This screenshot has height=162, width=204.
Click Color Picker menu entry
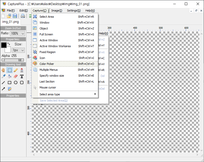click(47, 64)
